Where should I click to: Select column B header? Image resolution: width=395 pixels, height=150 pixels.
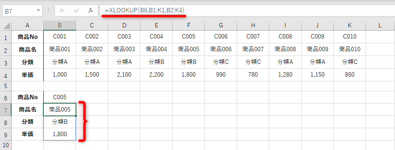click(x=60, y=25)
